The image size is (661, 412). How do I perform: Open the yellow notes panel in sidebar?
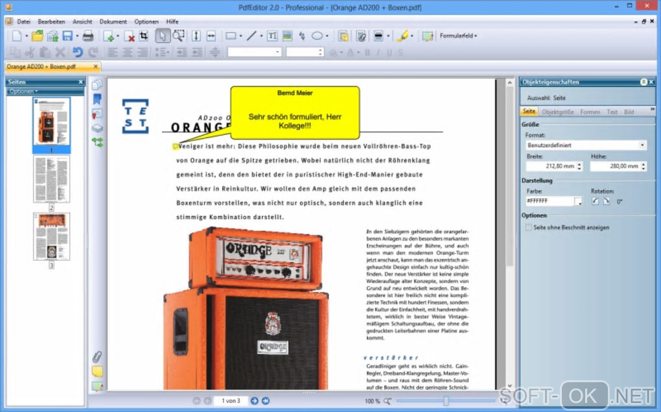coord(97,372)
